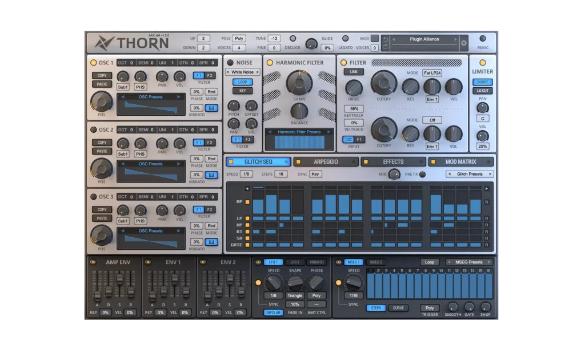Switch to the LFO 2 tab
Screen dimensions: 585x349
pos(295,262)
